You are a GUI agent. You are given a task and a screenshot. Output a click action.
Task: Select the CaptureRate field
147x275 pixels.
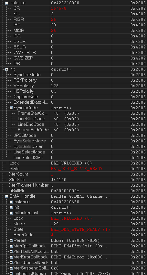click(73, 97)
